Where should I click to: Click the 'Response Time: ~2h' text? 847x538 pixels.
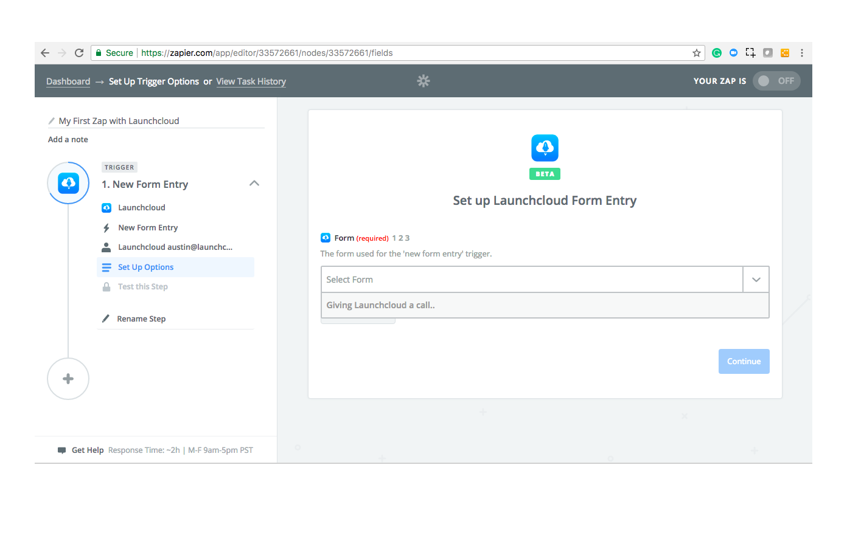(144, 450)
